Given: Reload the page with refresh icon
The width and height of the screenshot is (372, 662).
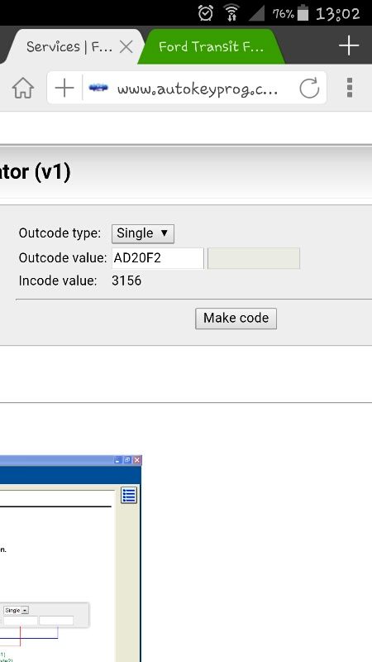Looking at the screenshot, I should (x=309, y=89).
